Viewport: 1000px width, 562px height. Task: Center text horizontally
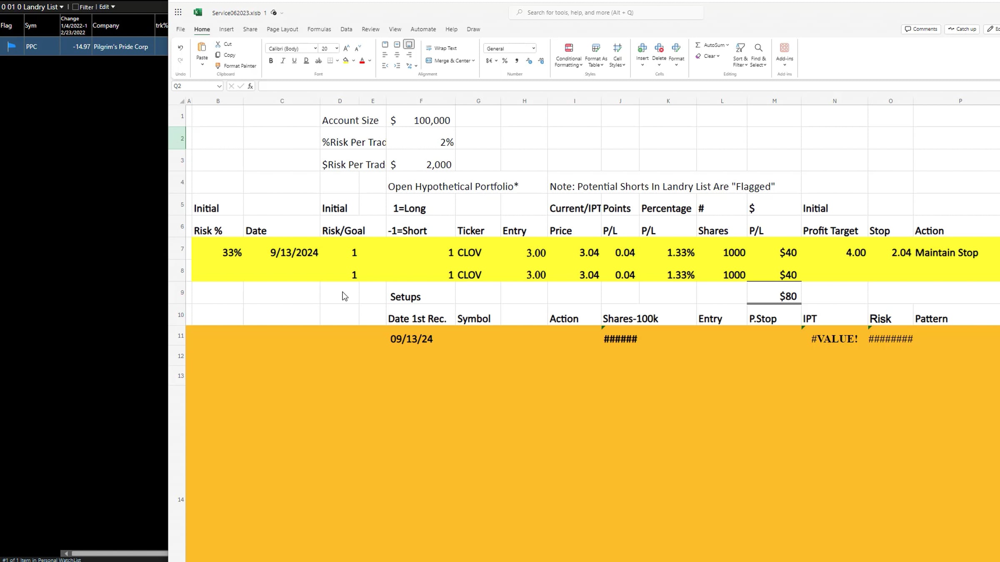(397, 55)
